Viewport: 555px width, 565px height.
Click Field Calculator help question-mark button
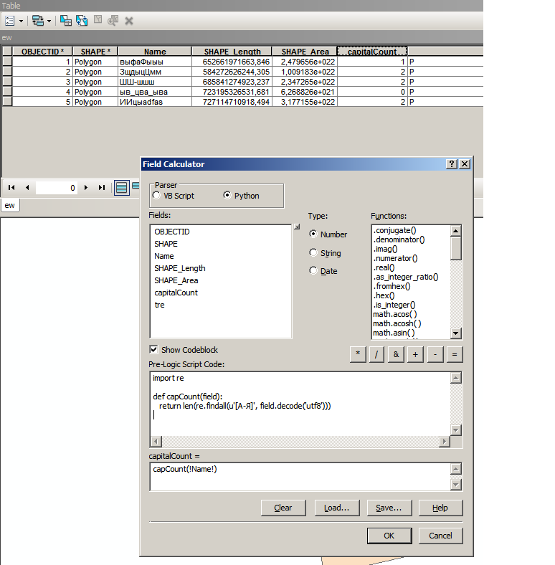click(452, 164)
